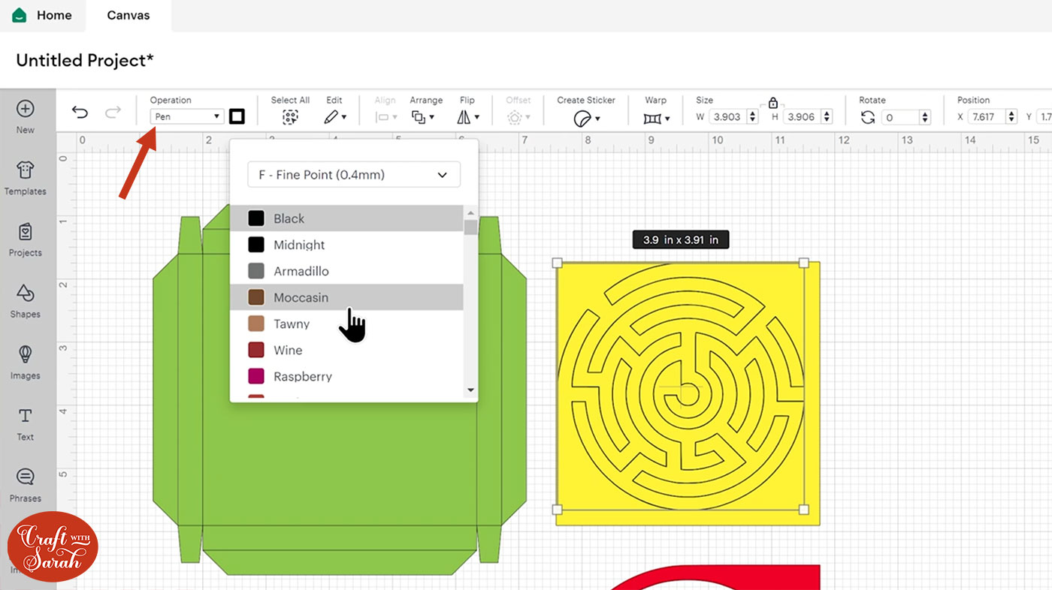Open the Fine Point pen tip dropdown

353,174
